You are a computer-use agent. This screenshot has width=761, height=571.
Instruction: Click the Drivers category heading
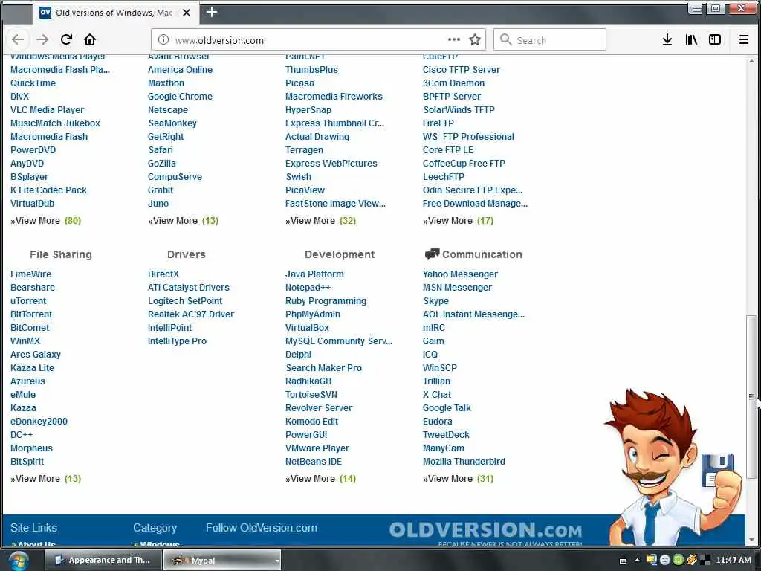tap(187, 254)
